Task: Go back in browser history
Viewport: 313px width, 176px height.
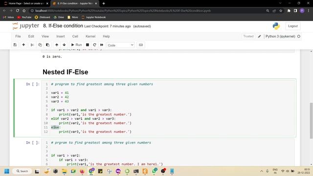Action: [4, 11]
